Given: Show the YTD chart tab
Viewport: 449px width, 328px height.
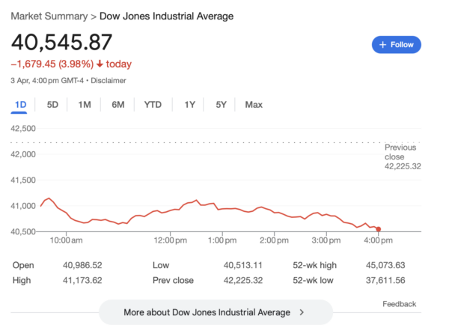Looking at the screenshot, I should [153, 105].
